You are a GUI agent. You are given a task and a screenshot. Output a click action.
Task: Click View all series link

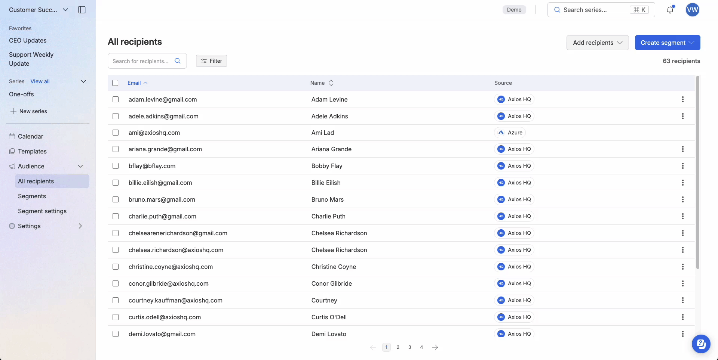click(40, 81)
